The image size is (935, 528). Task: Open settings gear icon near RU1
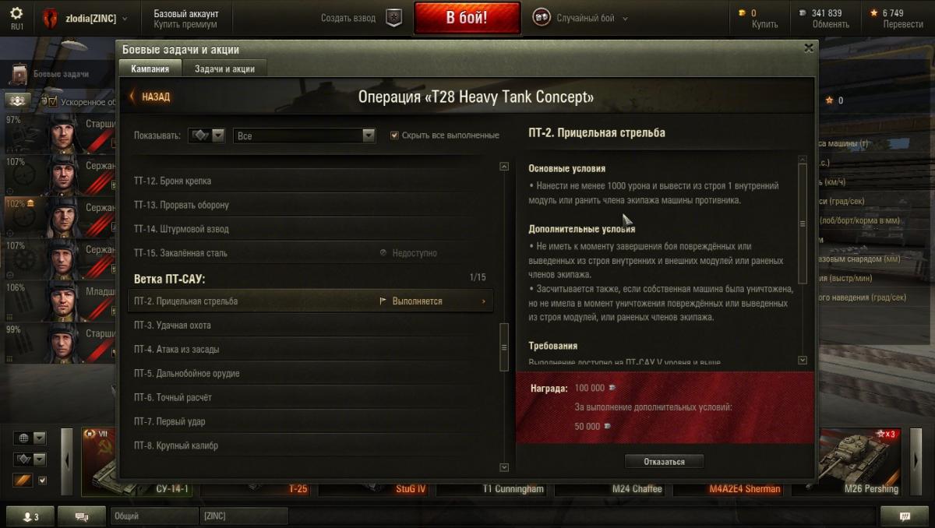point(16,12)
